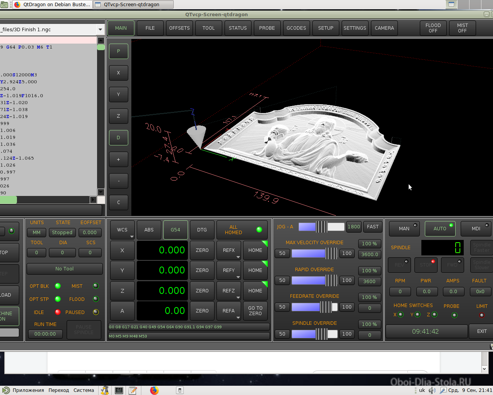Home the Z axis

[255, 291]
